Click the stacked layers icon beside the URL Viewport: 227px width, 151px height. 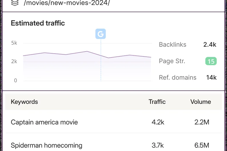click(15, 3)
